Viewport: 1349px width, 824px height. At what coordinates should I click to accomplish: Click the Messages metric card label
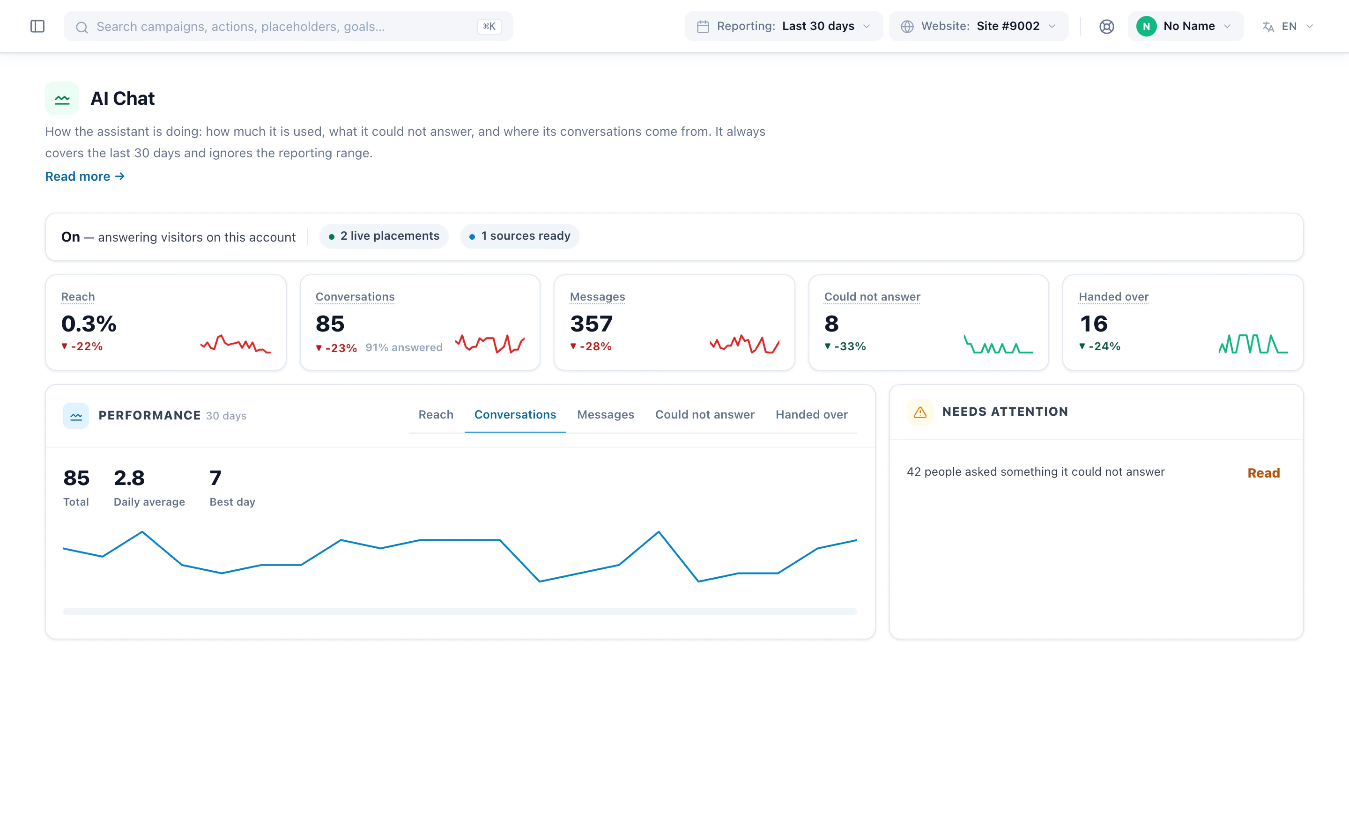tap(597, 296)
